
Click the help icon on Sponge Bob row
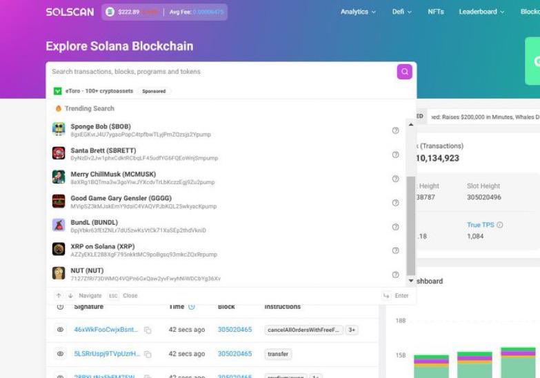click(395, 130)
